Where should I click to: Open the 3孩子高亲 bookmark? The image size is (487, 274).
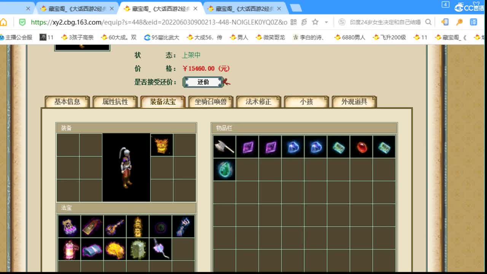pos(78,37)
